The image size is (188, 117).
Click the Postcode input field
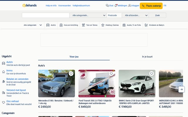114,15
